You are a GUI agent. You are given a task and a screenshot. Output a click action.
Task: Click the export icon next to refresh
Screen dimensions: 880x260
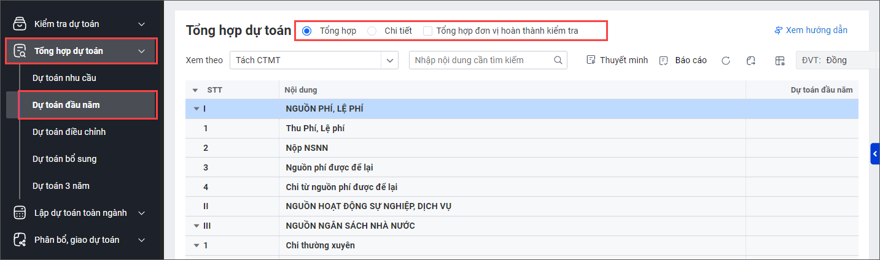750,61
